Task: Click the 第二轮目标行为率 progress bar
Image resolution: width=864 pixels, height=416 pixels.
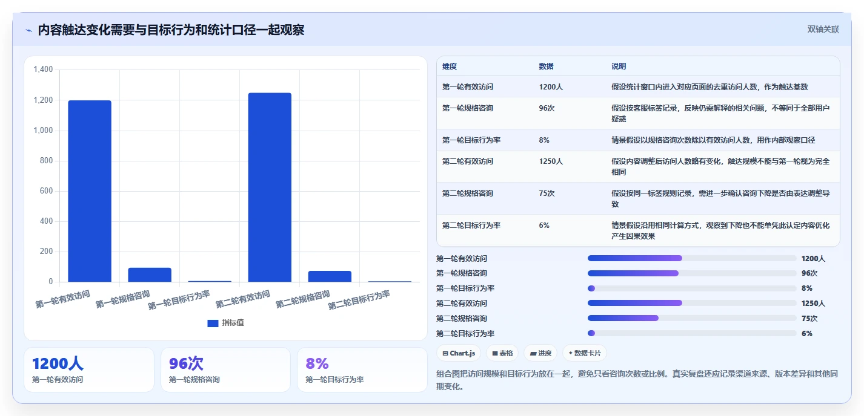Action: (x=692, y=334)
